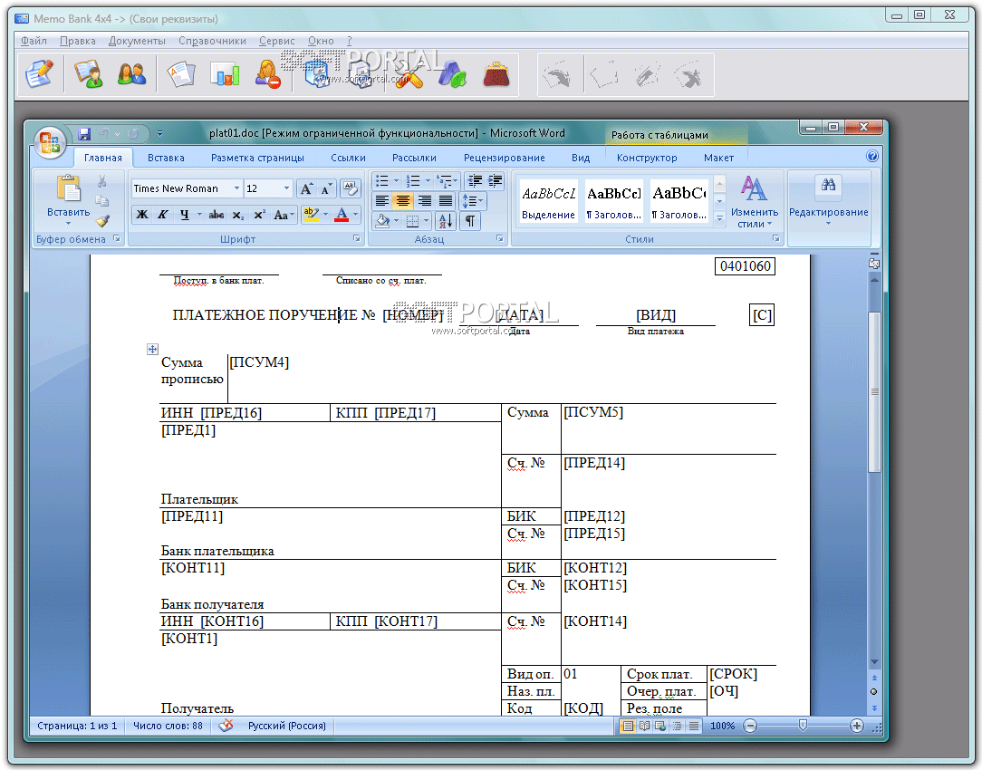
Task: Open the underline style dropdown arrow
Action: click(x=199, y=215)
